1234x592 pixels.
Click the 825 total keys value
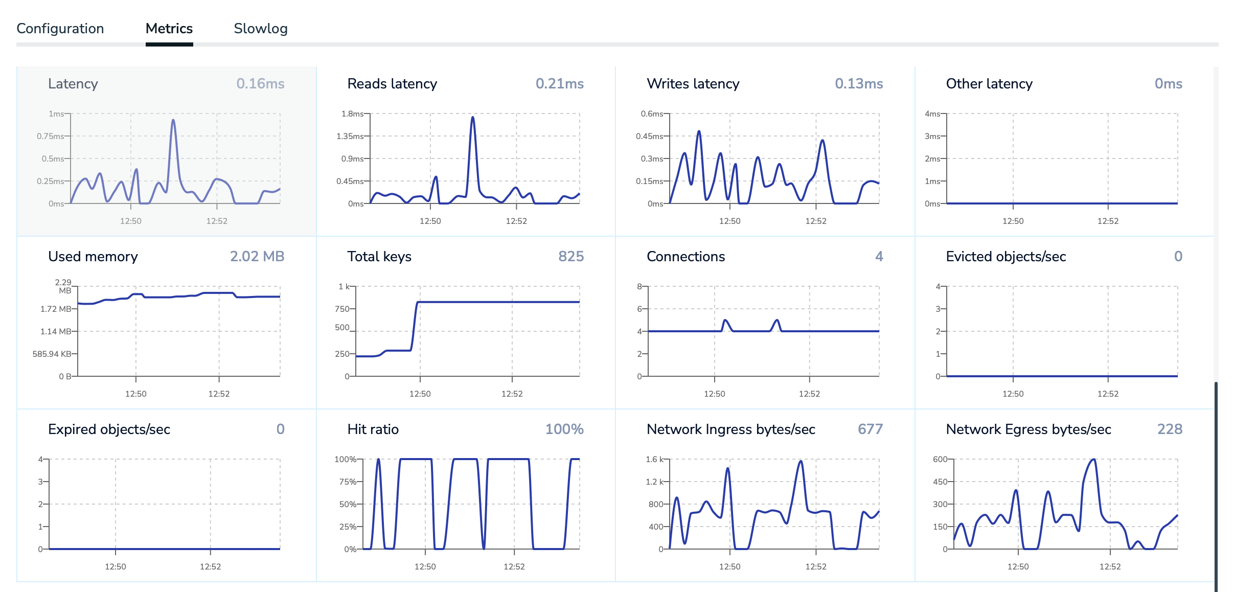[571, 257]
